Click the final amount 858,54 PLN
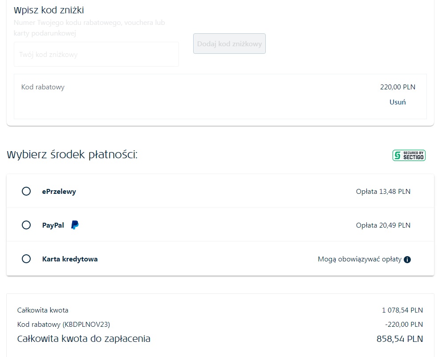This screenshot has width=438, height=357. click(x=400, y=339)
